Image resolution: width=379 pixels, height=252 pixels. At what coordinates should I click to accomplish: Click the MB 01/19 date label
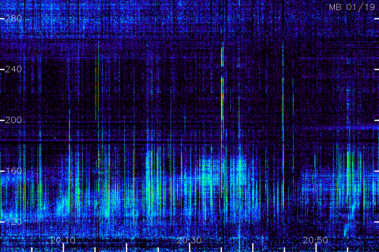pos(352,7)
